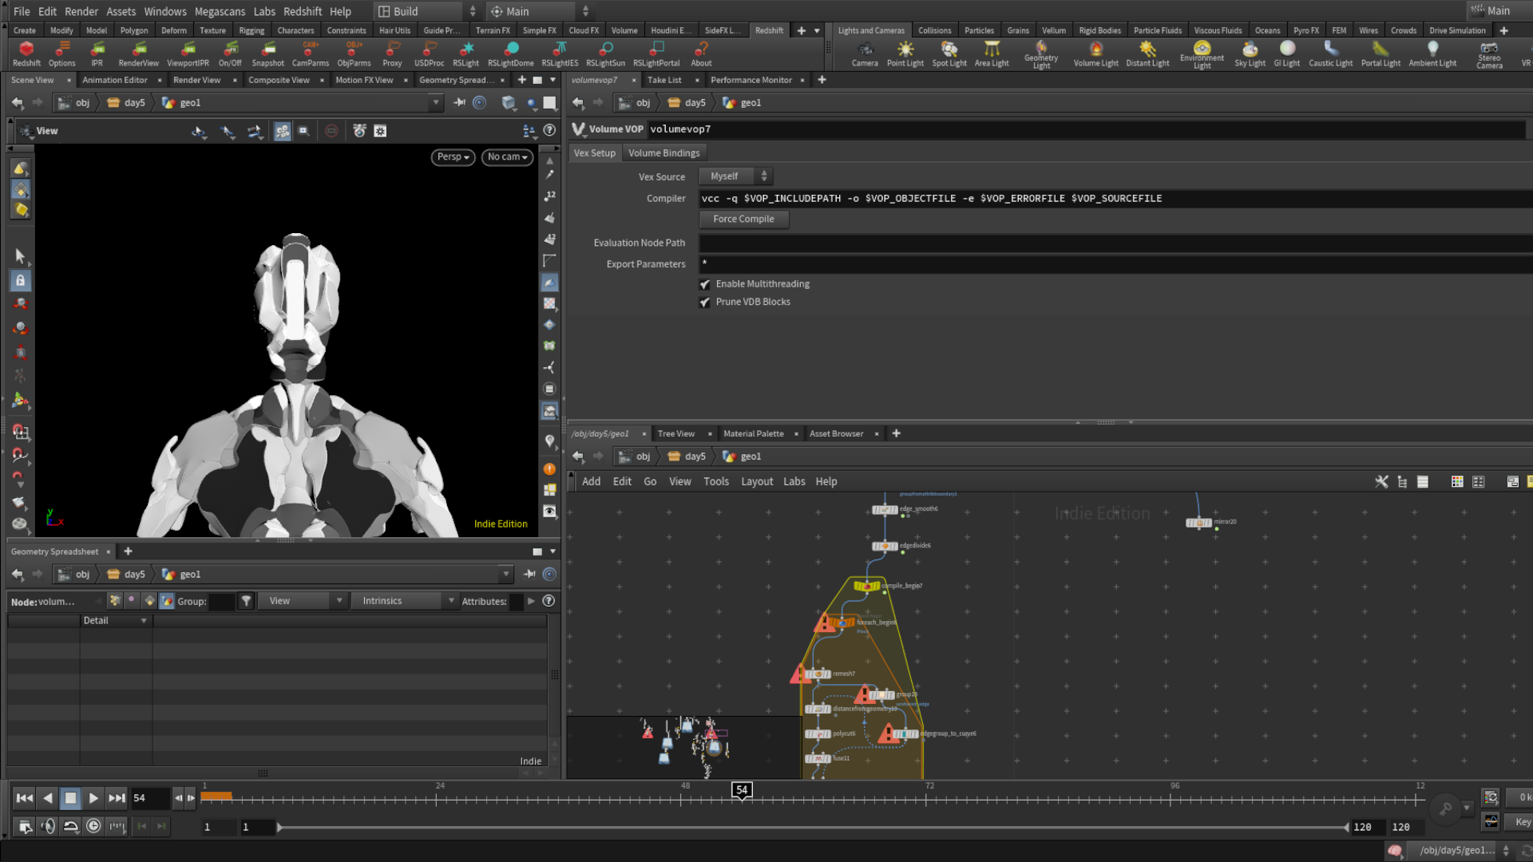Click the Export Parameters input field
The width and height of the screenshot is (1533, 862).
pos(1115,264)
